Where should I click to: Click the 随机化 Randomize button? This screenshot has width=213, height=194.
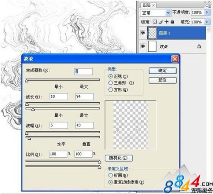[119, 158]
